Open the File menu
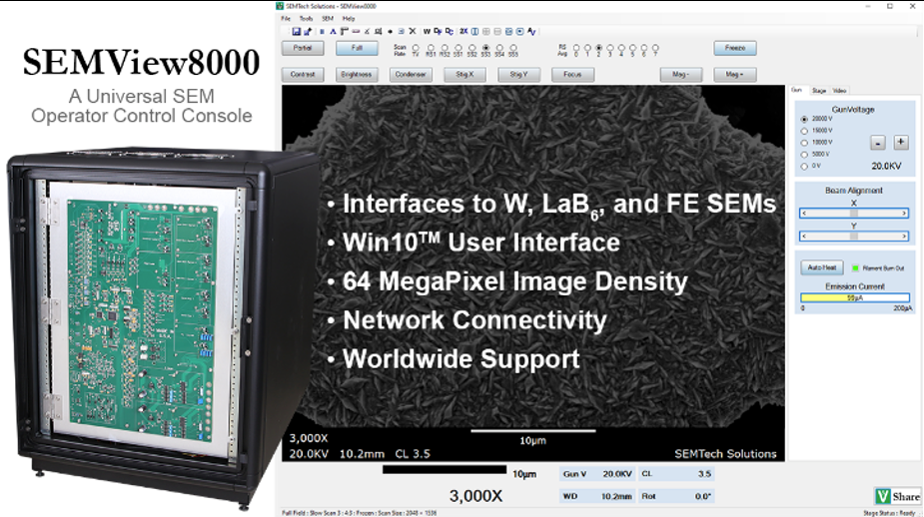The image size is (924, 517). pyautogui.click(x=286, y=19)
